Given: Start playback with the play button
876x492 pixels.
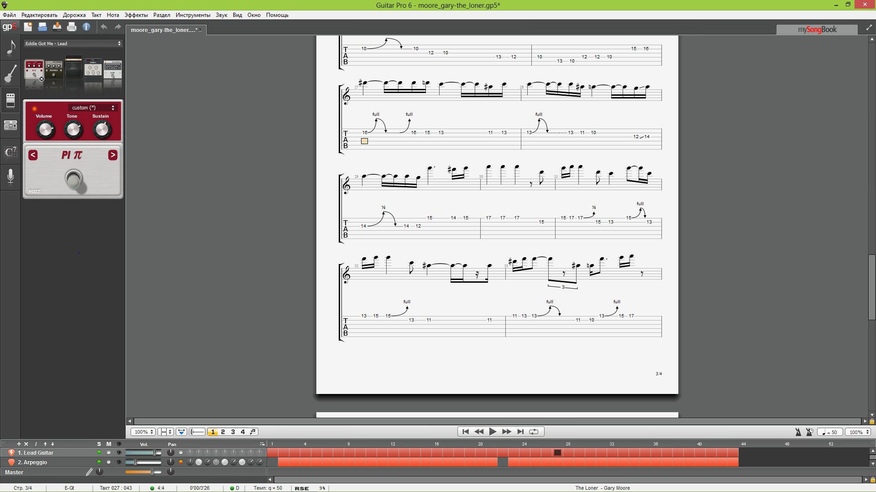Looking at the screenshot, I should click(x=493, y=431).
